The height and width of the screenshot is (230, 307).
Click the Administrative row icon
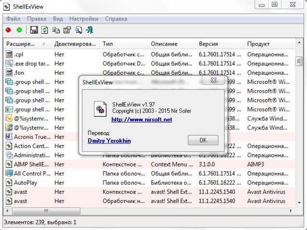pos(9,155)
